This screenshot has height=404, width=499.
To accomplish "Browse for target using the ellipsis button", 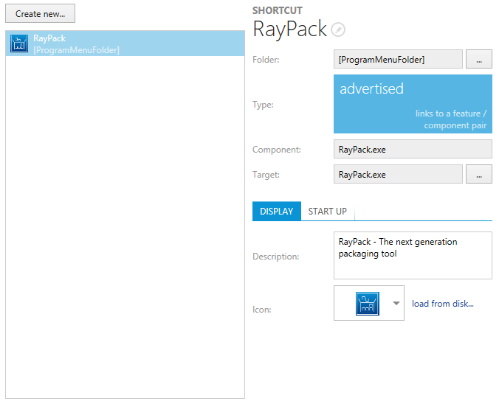I will [x=478, y=175].
